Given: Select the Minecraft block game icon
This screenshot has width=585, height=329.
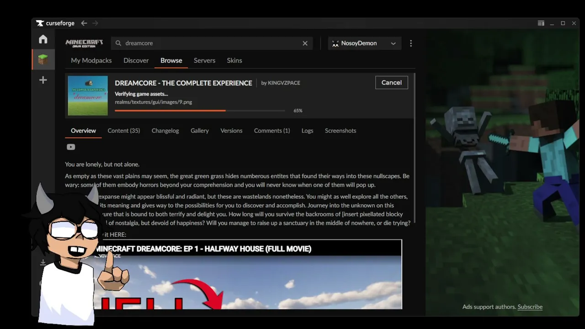Looking at the screenshot, I should point(43,59).
